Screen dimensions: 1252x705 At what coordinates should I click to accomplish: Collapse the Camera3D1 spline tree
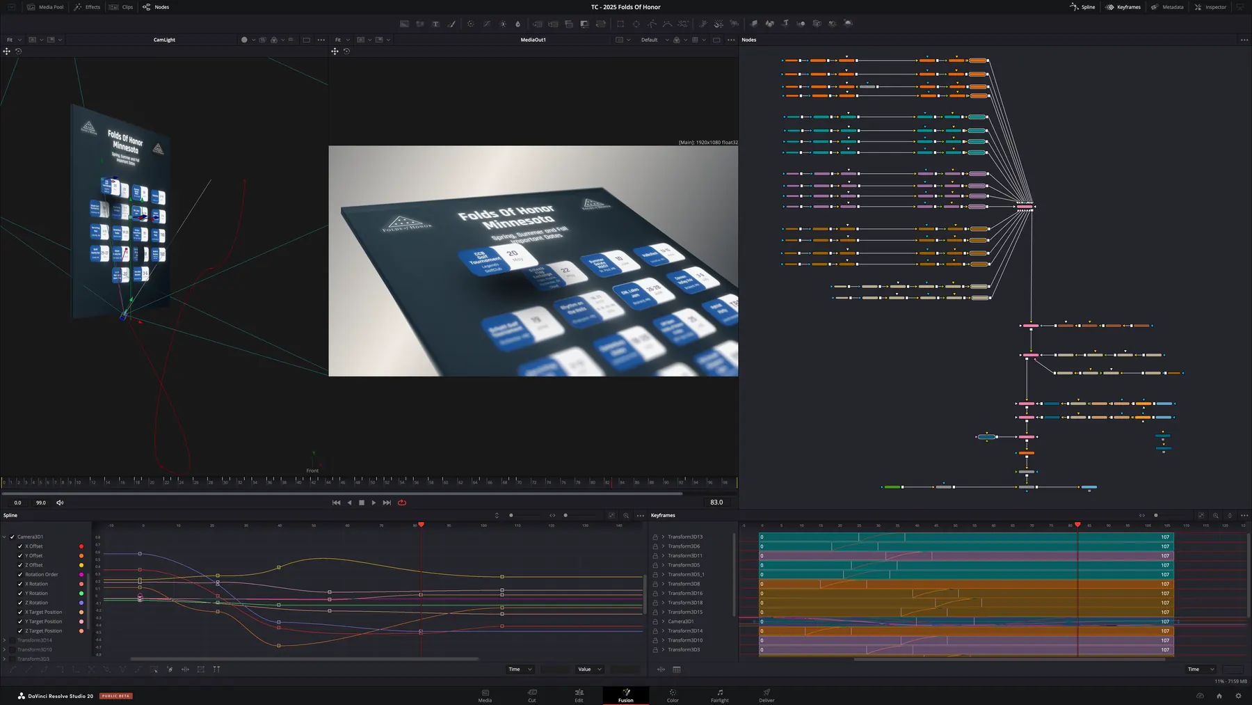click(4, 537)
